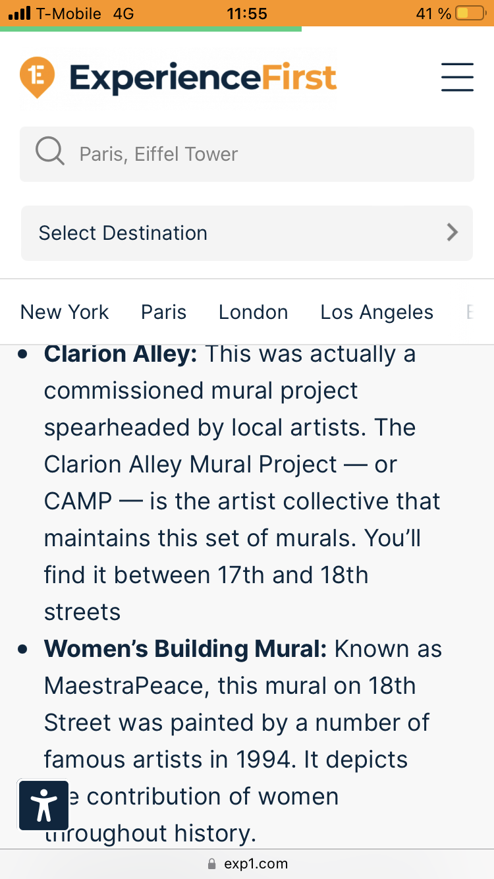The width and height of the screenshot is (494, 879).
Task: Tap the green page loading progress bar
Action: tap(151, 29)
